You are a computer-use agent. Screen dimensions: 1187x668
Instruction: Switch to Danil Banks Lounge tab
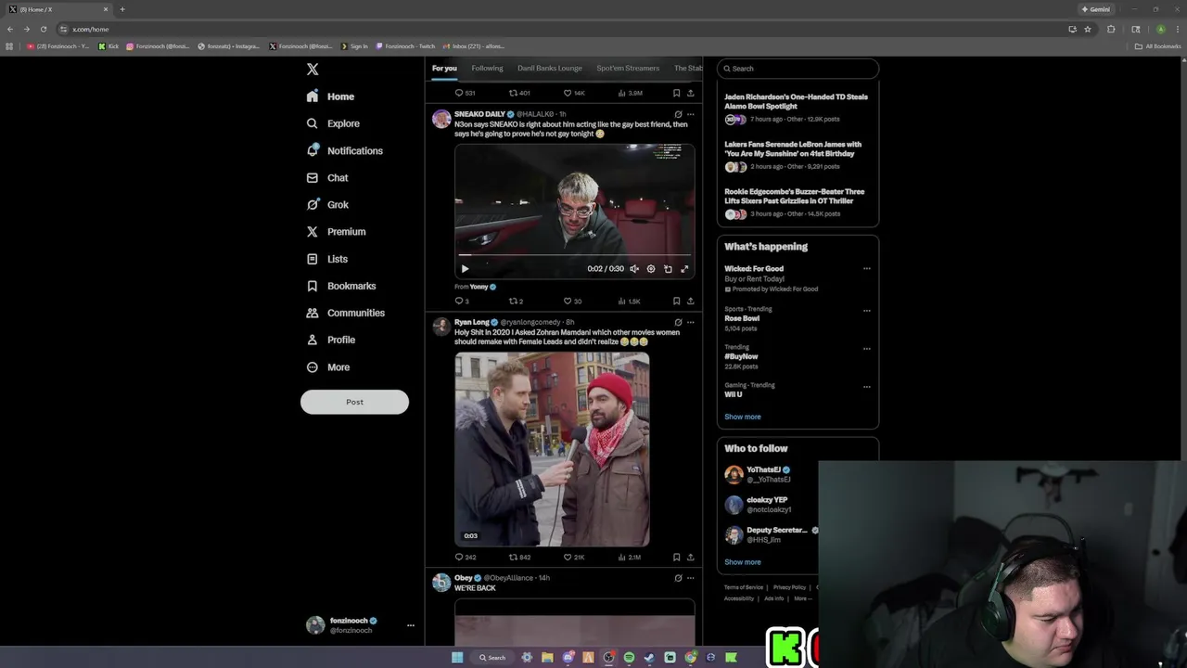click(550, 68)
